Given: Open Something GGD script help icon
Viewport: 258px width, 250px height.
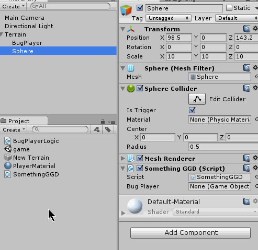Looking at the screenshot, I should click(x=246, y=168).
